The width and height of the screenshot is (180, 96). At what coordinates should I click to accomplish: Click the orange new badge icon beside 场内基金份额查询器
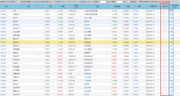[x=50, y=2]
